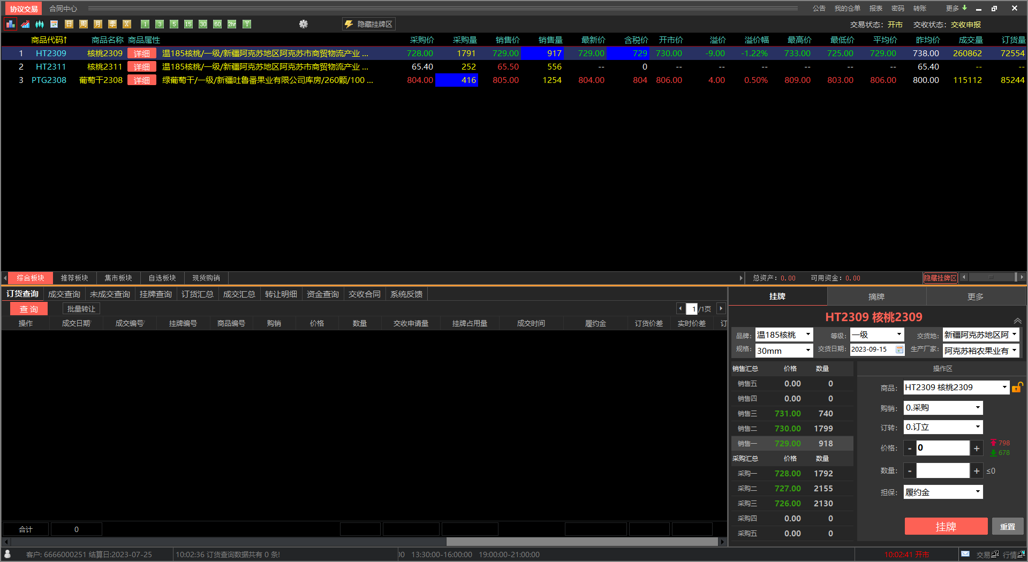This screenshot has height=562, width=1028.
Task: Open 我的仓单 menu
Action: [847, 8]
